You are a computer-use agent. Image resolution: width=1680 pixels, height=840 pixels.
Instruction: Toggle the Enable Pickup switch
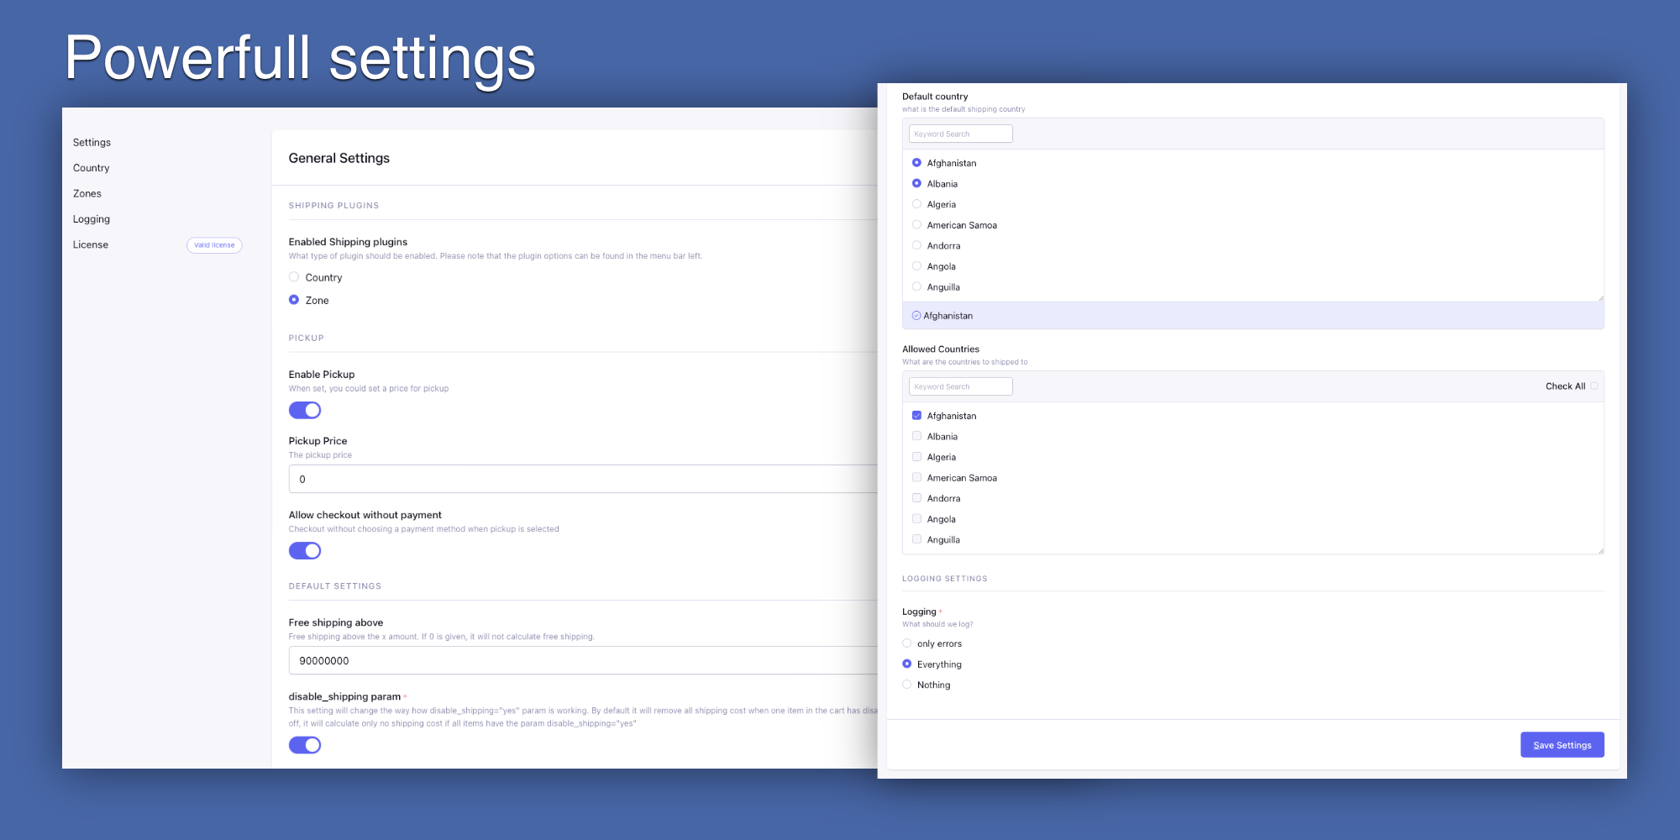[305, 411]
